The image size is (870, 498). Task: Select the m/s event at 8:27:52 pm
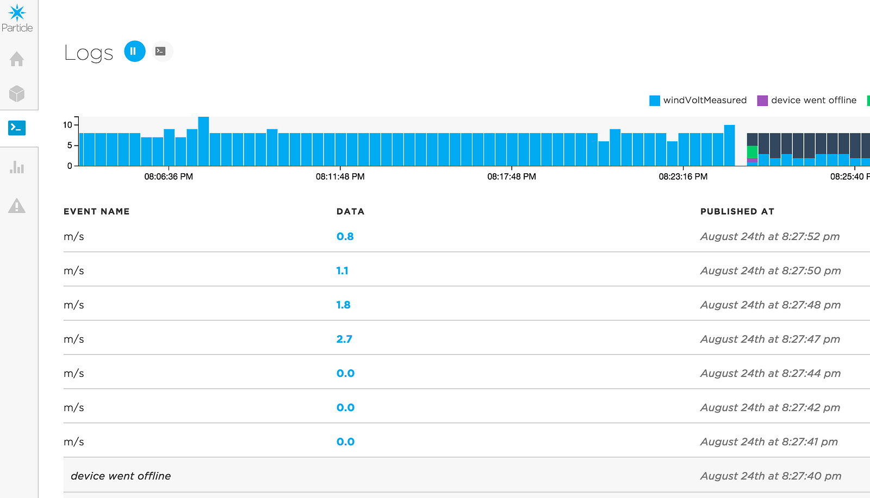click(x=467, y=236)
